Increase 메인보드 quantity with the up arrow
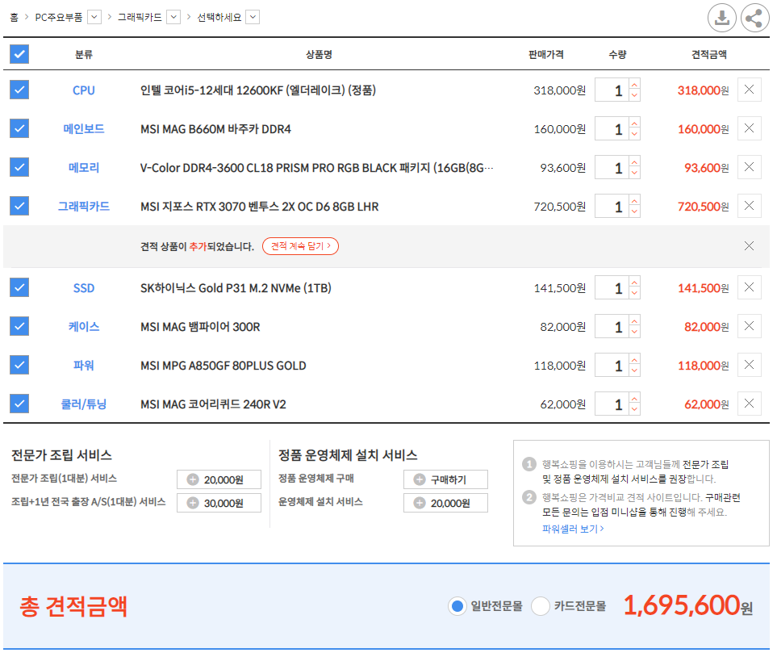Image resolution: width=777 pixels, height=657 pixels. 634,123
